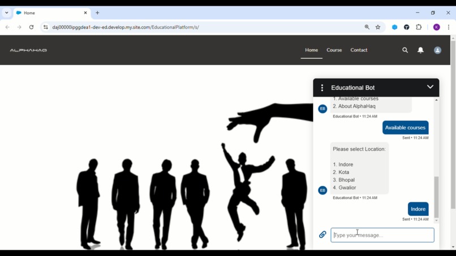The image size is (456, 256).
Task: Click the attach file paperclip icon
Action: click(x=322, y=235)
